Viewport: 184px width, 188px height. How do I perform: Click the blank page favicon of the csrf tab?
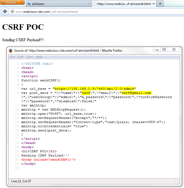[x=95, y=4]
